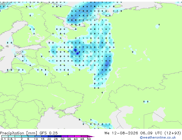Image resolution: width=182 pixels, height=140 pixels.
Task: Click the legend label '15'
Action: 42,139
